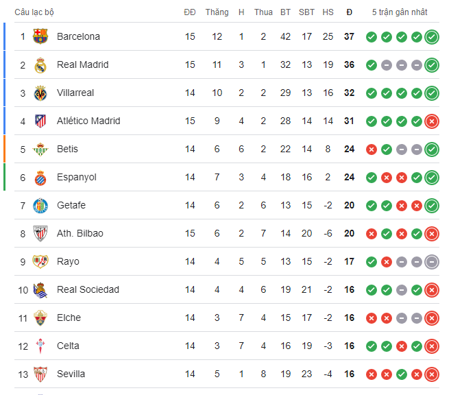Click the Espanyol club crest icon

click(x=41, y=177)
